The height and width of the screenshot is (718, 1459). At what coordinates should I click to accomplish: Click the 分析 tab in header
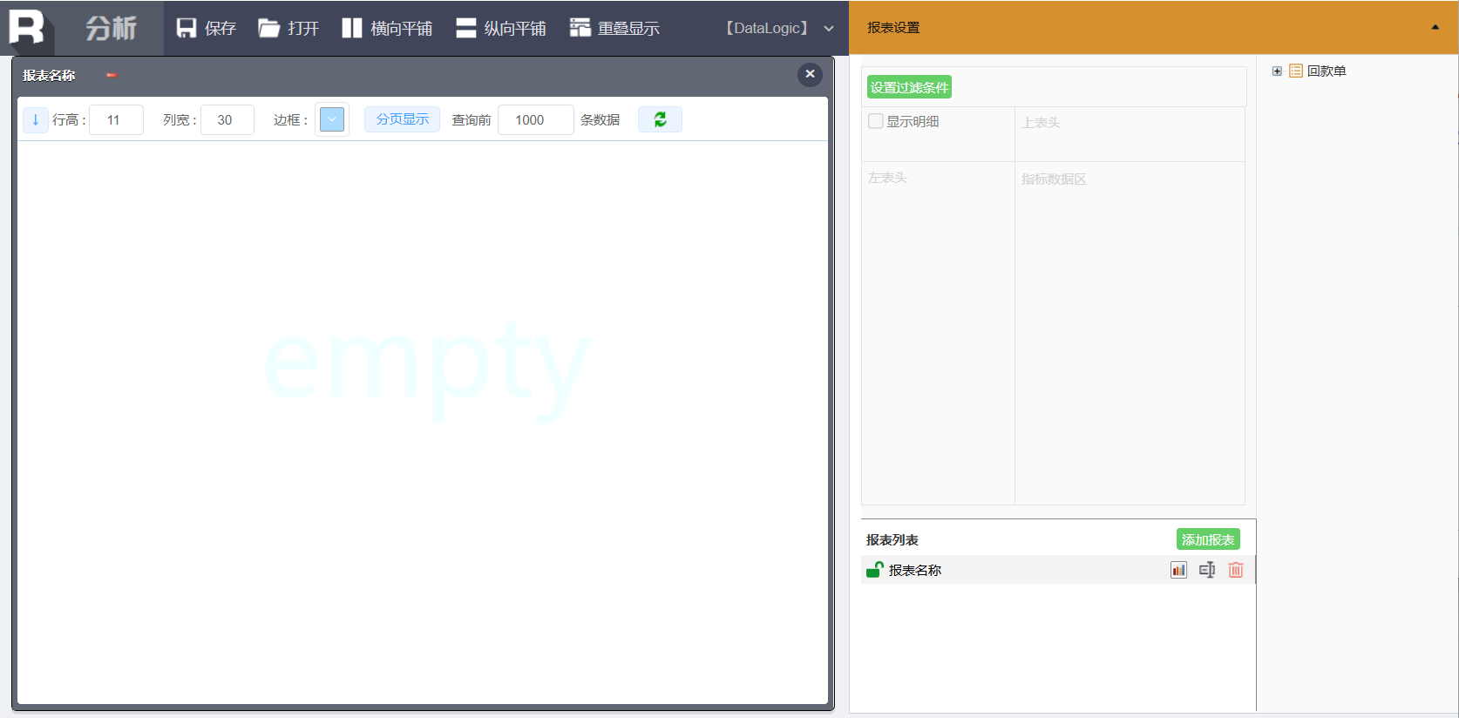coord(111,28)
